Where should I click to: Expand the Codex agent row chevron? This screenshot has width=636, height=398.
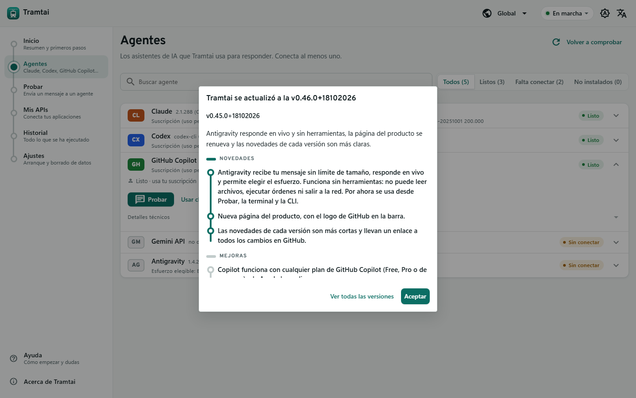616,140
